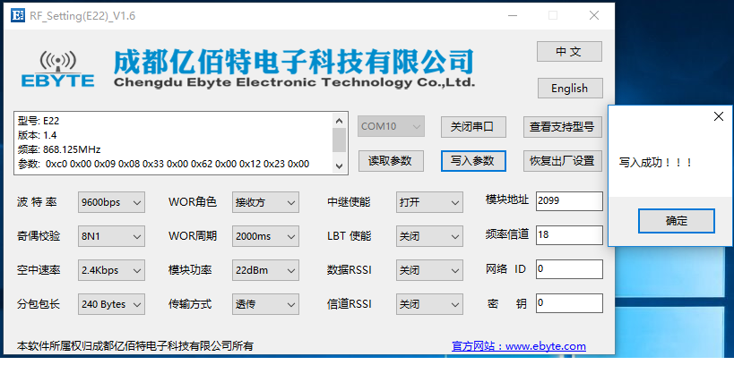
Task: Open the 查看支持型号 list
Action: tap(561, 127)
